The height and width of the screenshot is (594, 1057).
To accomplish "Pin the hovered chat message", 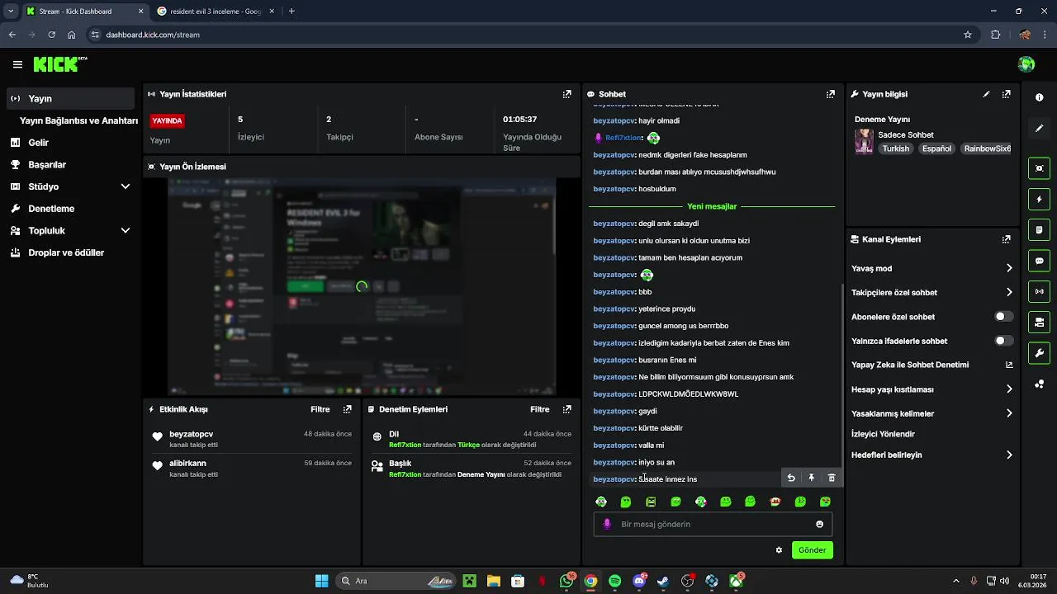I will click(811, 478).
